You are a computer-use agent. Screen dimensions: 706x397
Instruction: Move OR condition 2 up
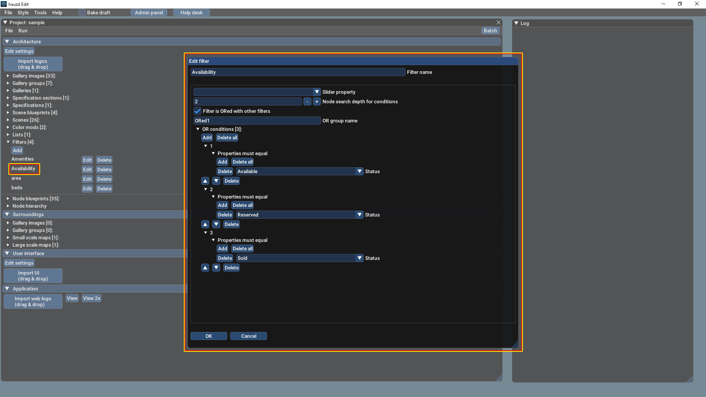(205, 224)
